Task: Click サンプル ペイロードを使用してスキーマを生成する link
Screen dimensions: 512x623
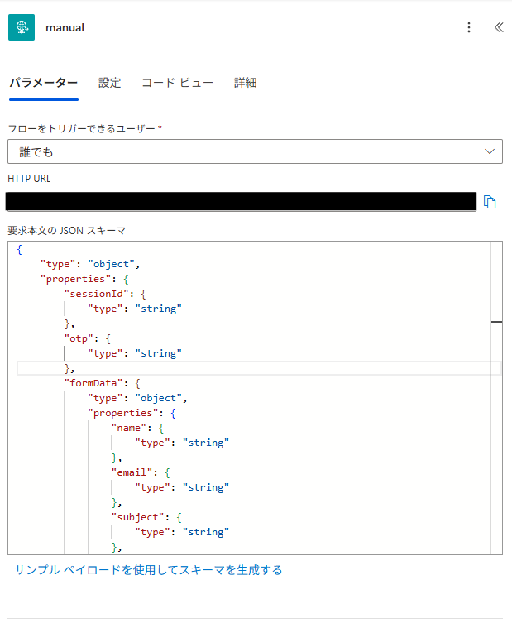Action: pyautogui.click(x=148, y=570)
